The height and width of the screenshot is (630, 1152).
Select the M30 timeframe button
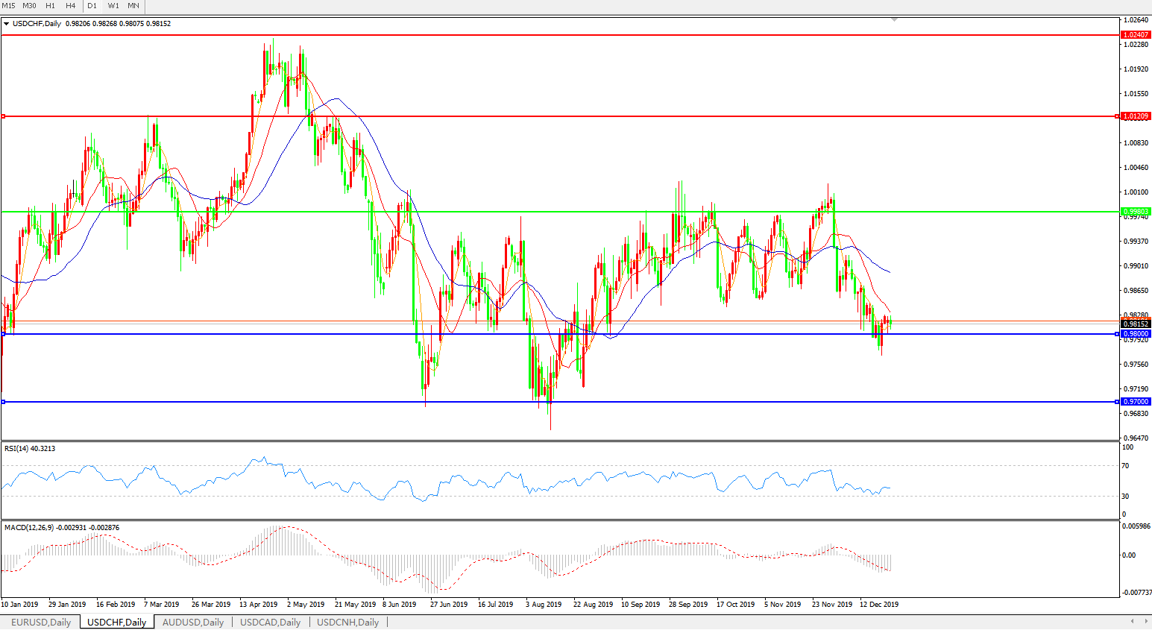tap(29, 5)
